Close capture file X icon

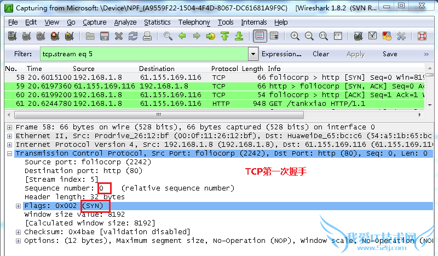click(119, 36)
